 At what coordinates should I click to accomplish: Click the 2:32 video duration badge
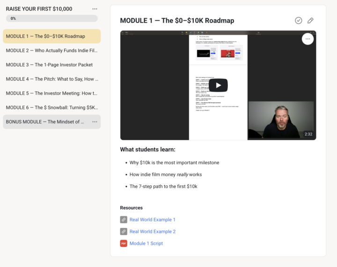coord(308,134)
